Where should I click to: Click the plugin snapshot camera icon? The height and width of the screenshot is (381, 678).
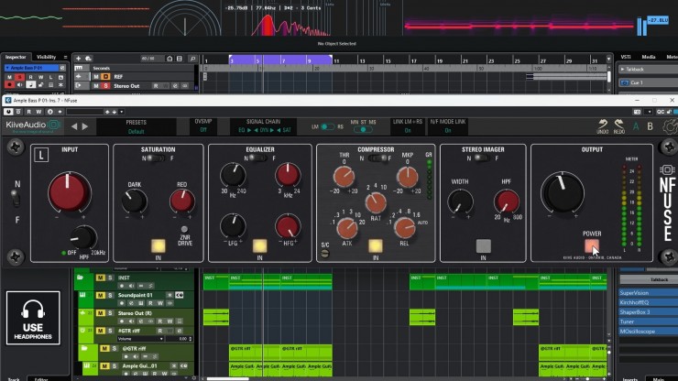tap(637, 112)
